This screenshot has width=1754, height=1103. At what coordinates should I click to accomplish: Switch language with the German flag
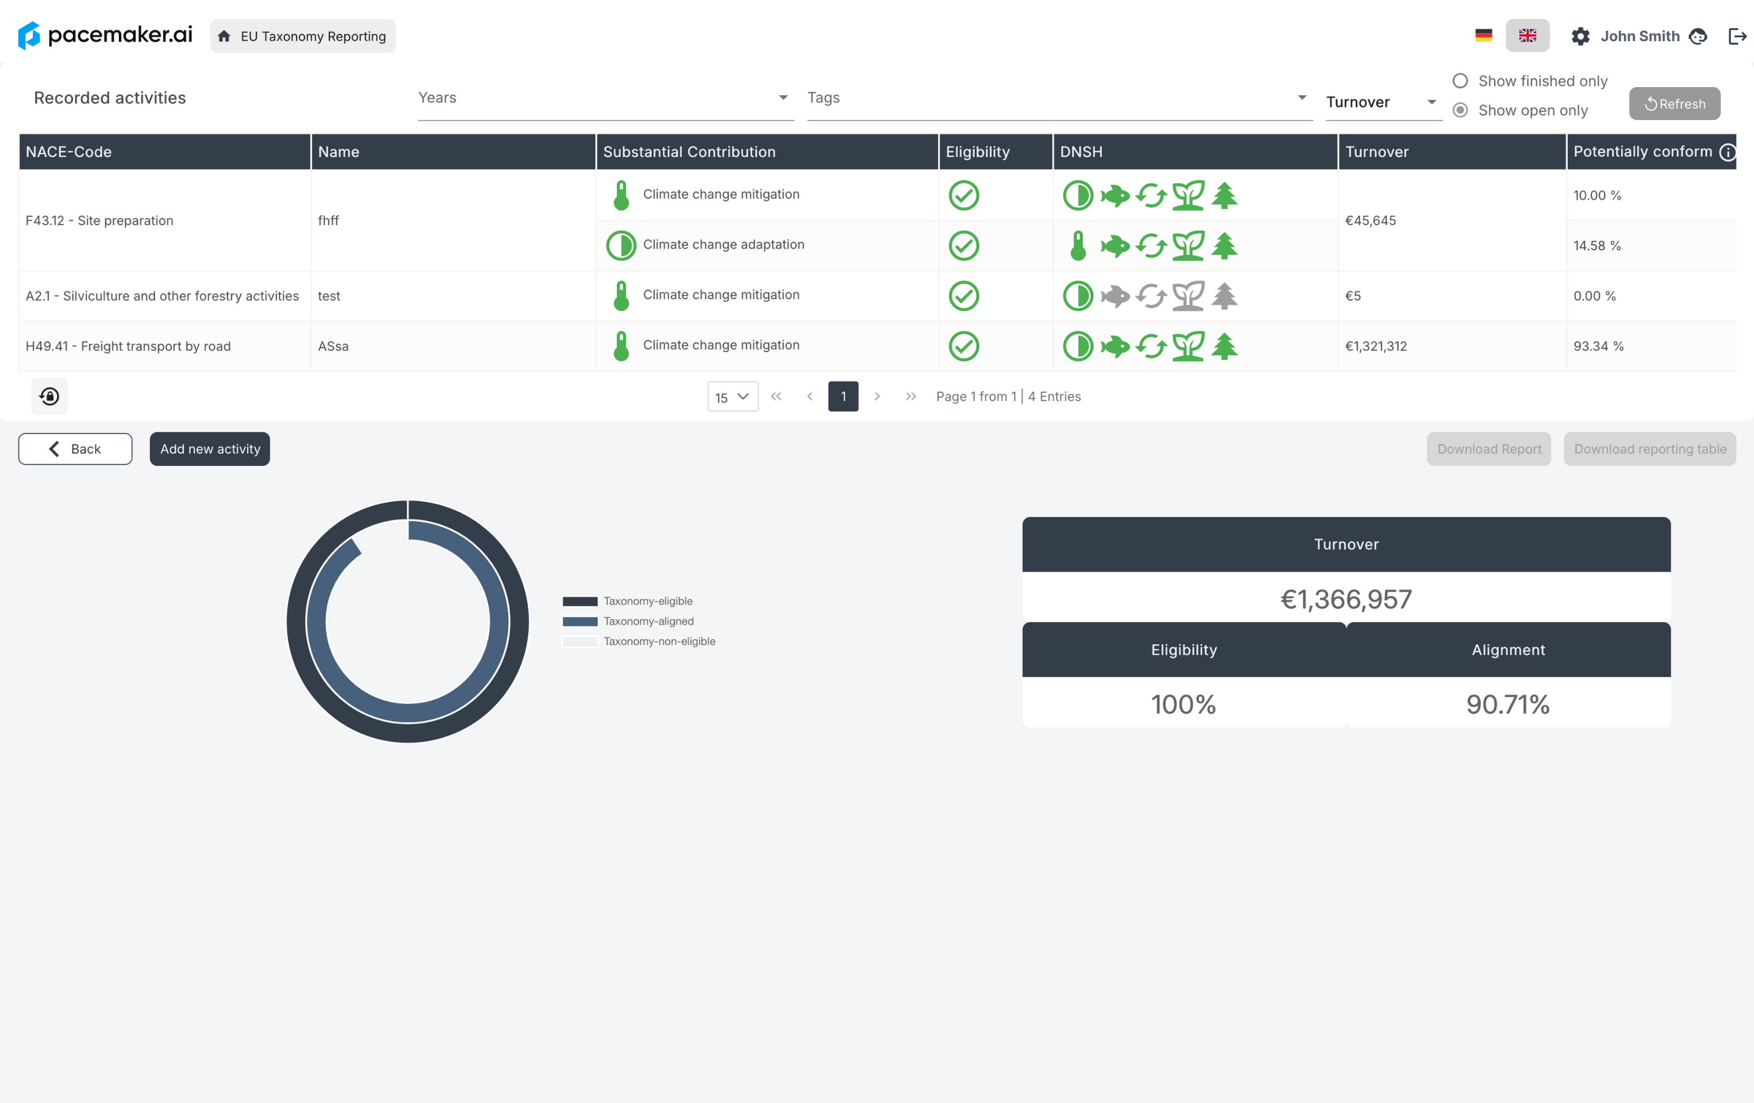(x=1483, y=36)
